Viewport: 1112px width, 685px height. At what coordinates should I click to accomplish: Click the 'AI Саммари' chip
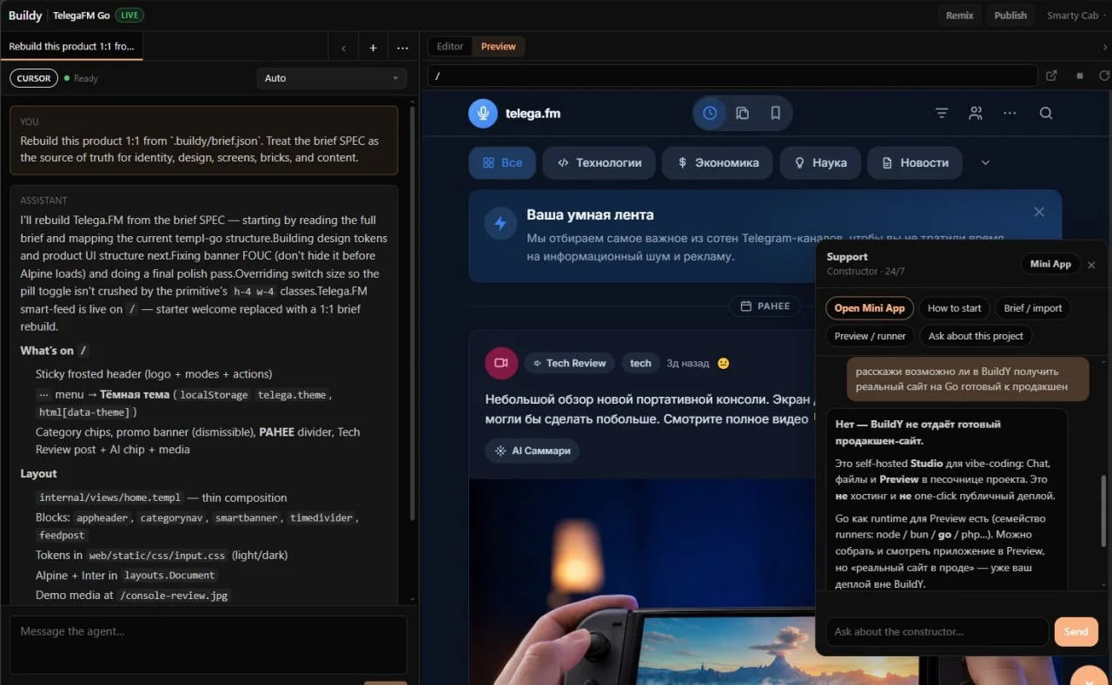533,451
